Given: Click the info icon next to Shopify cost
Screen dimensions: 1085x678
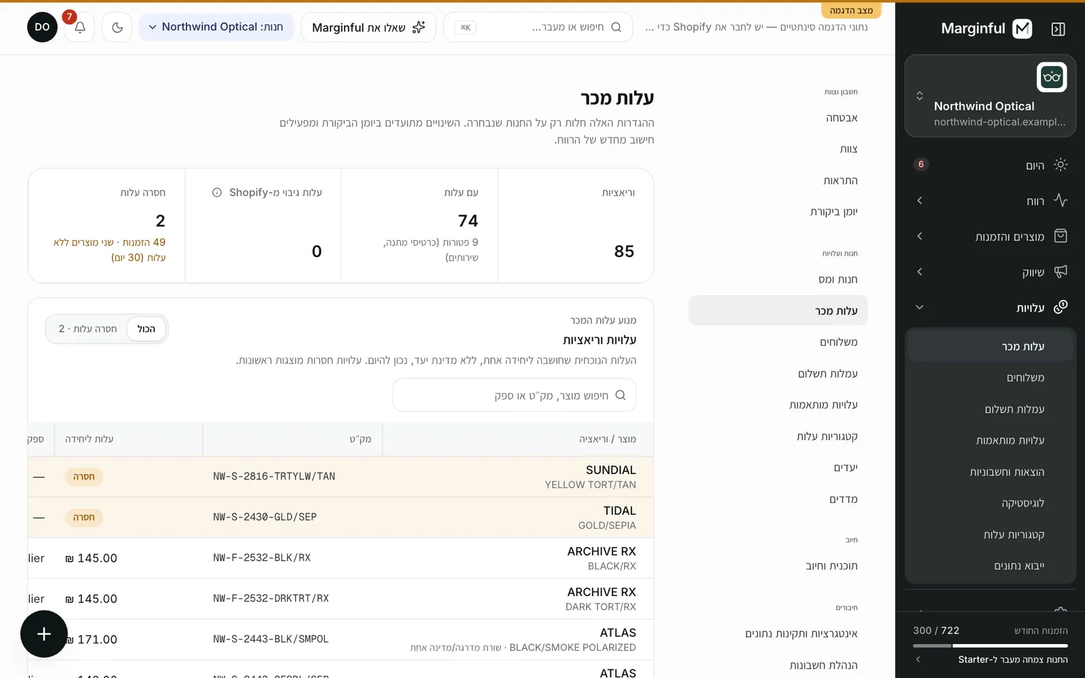Looking at the screenshot, I should click(217, 193).
